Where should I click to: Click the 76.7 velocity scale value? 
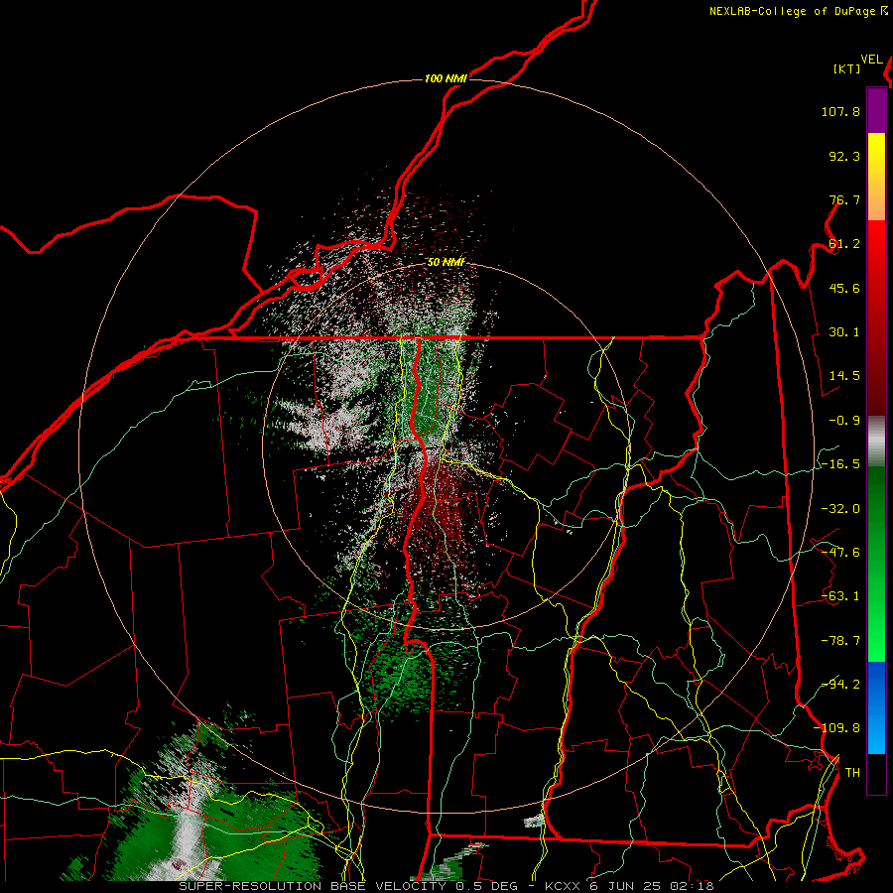tap(844, 199)
